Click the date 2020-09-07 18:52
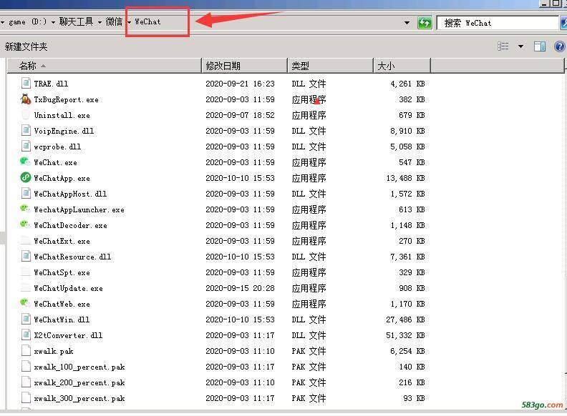Screen dimensions: 567x416 240,115
